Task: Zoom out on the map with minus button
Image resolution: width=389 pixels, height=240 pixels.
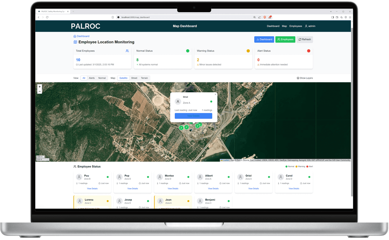Action: click(x=40, y=92)
